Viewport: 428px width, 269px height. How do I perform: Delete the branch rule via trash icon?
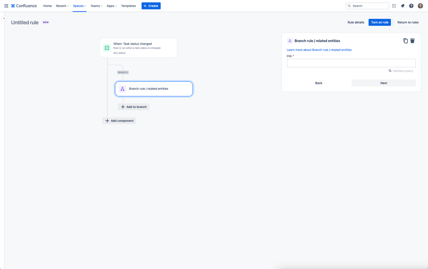413,40
